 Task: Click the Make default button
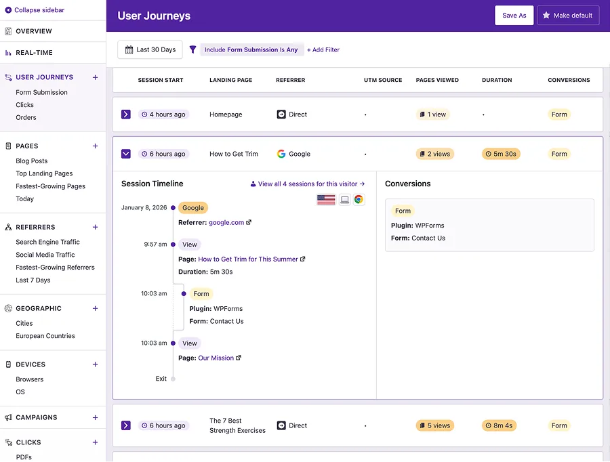568,16
